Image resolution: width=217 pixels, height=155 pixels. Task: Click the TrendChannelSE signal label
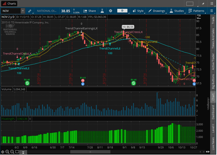pyautogui.click(x=147, y=42)
